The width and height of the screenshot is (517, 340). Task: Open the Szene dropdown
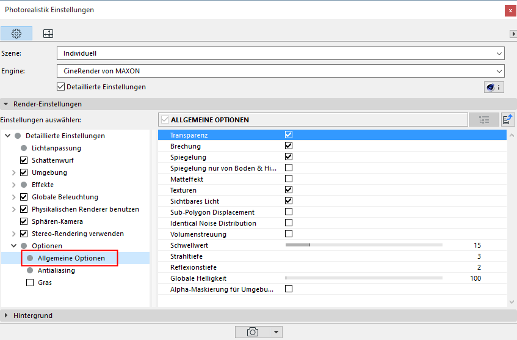coord(281,53)
